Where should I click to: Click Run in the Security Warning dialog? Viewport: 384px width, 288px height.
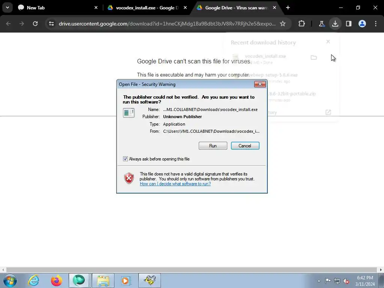213,146
